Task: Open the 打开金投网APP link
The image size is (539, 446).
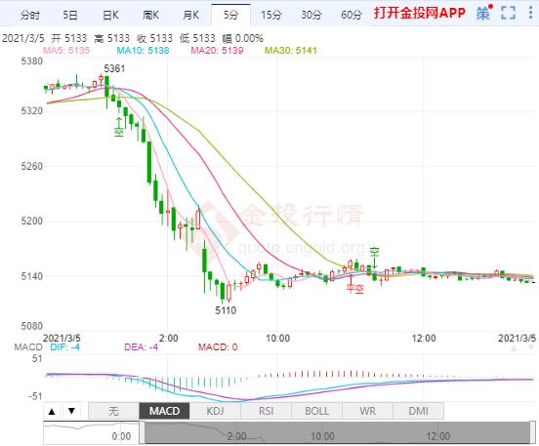Action: coord(419,13)
